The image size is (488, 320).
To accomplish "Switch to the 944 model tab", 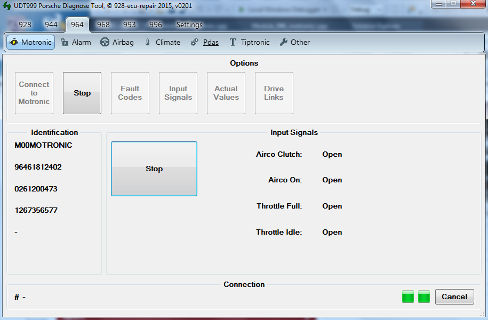I will pos(51,25).
